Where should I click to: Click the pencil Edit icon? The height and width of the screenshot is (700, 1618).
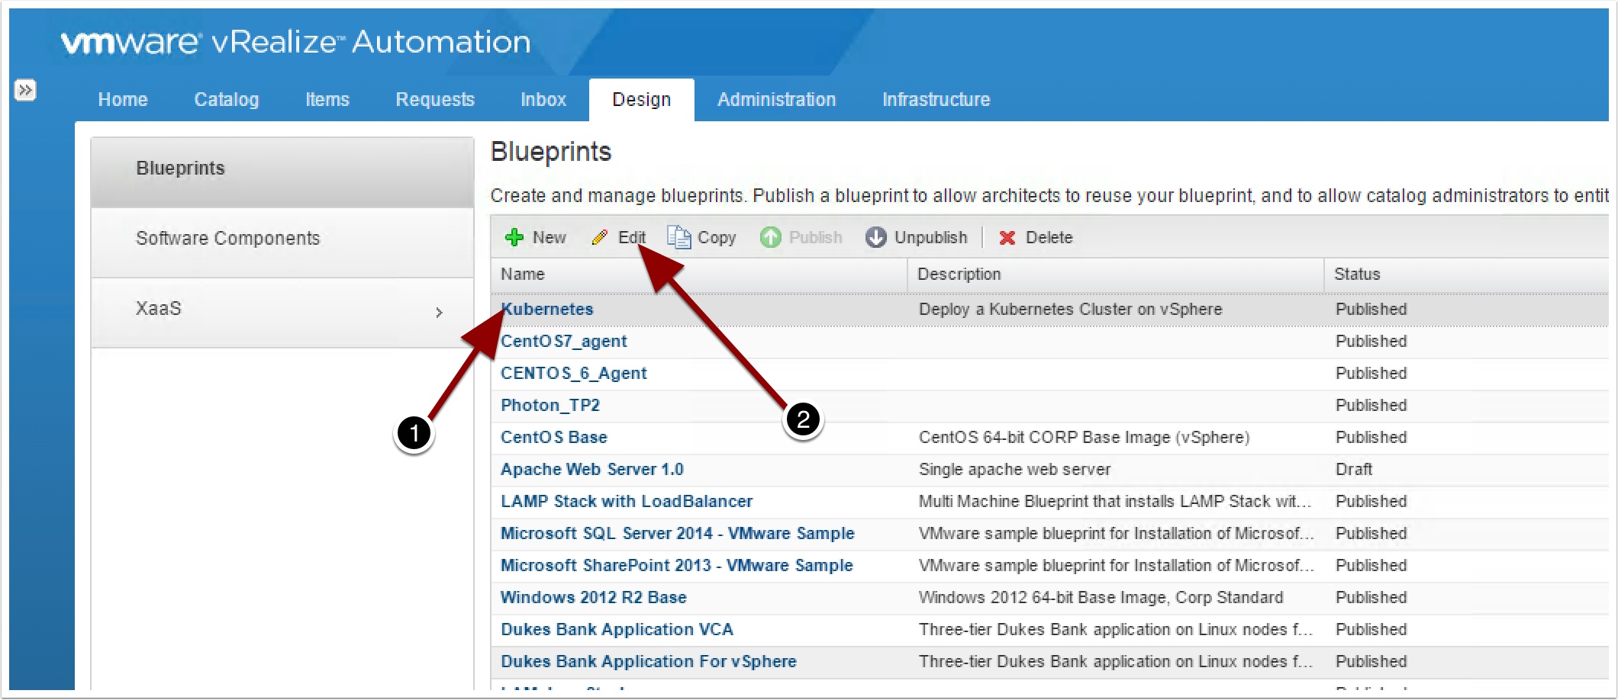tap(600, 238)
